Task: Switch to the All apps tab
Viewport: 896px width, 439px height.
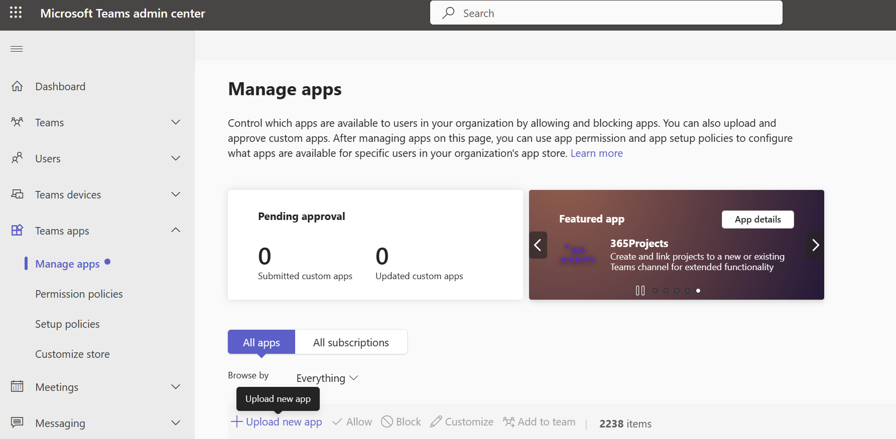Action: (x=262, y=342)
